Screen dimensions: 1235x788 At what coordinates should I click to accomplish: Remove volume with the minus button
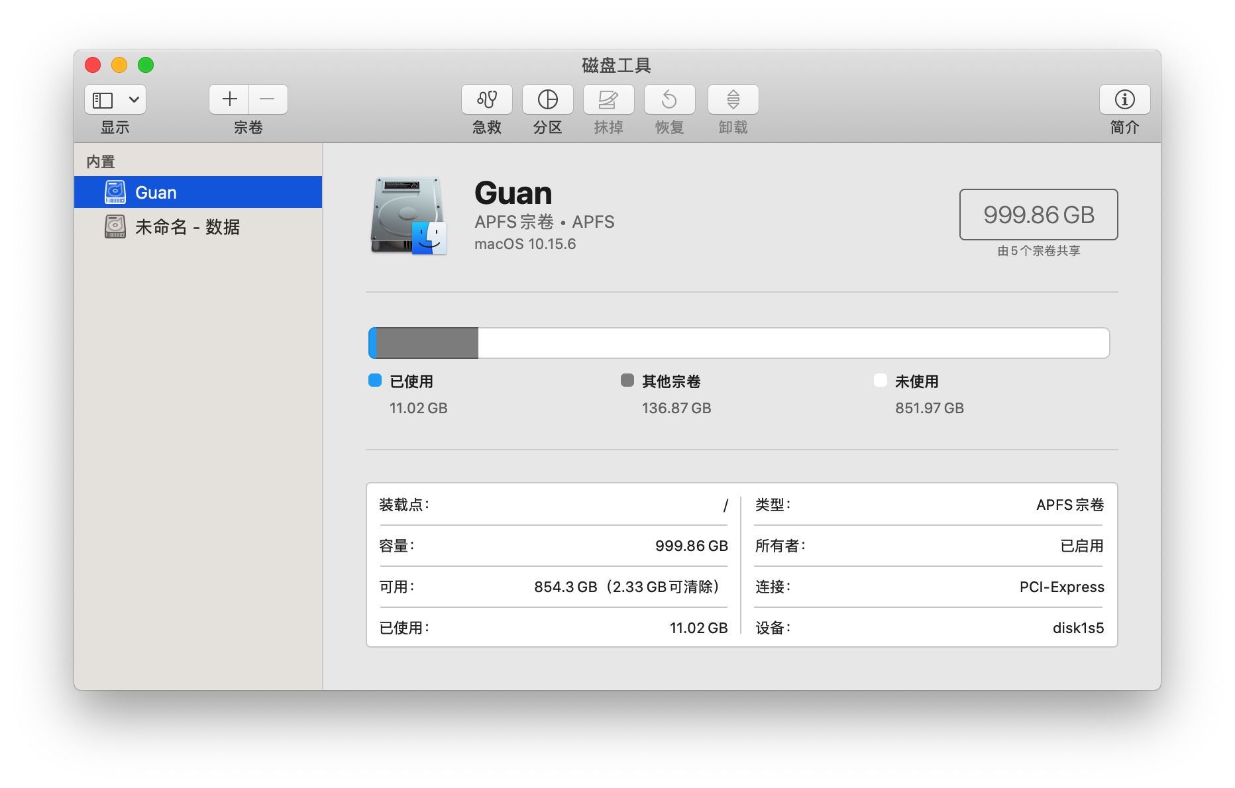click(268, 99)
